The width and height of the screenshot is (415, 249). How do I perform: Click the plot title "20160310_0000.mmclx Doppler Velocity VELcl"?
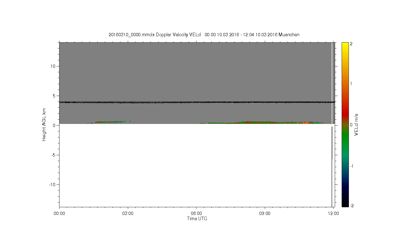[155, 35]
